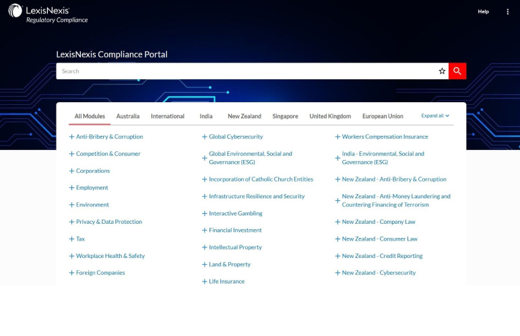Expand New Zealand Anti-Money Laundering plus icon
Image resolution: width=520 pixels, height=336 pixels.
(337, 201)
